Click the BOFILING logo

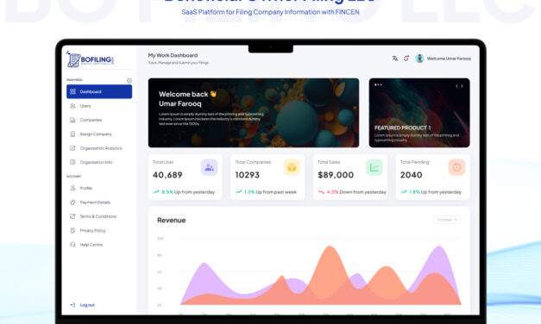[x=90, y=59]
